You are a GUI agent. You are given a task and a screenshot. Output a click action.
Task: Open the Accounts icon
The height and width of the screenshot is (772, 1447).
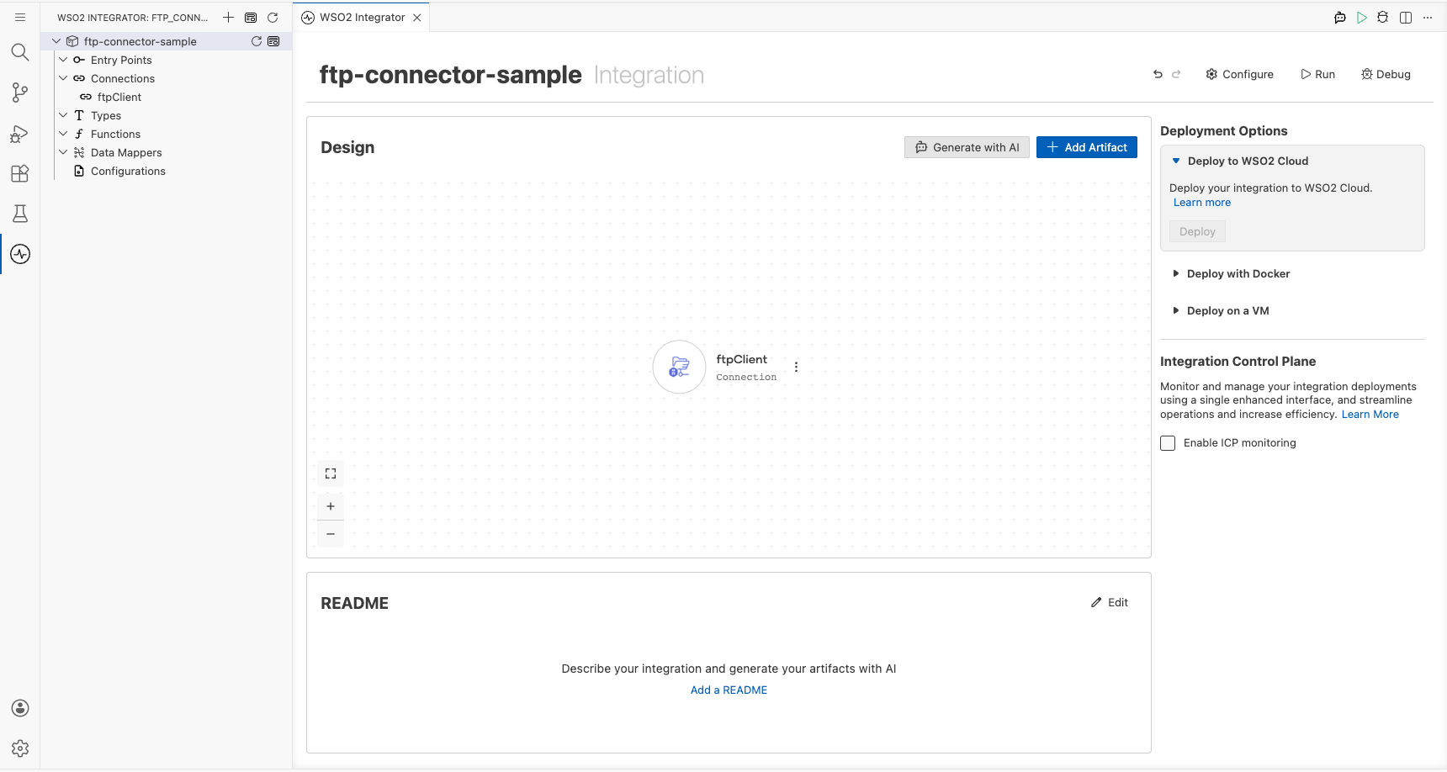20,708
